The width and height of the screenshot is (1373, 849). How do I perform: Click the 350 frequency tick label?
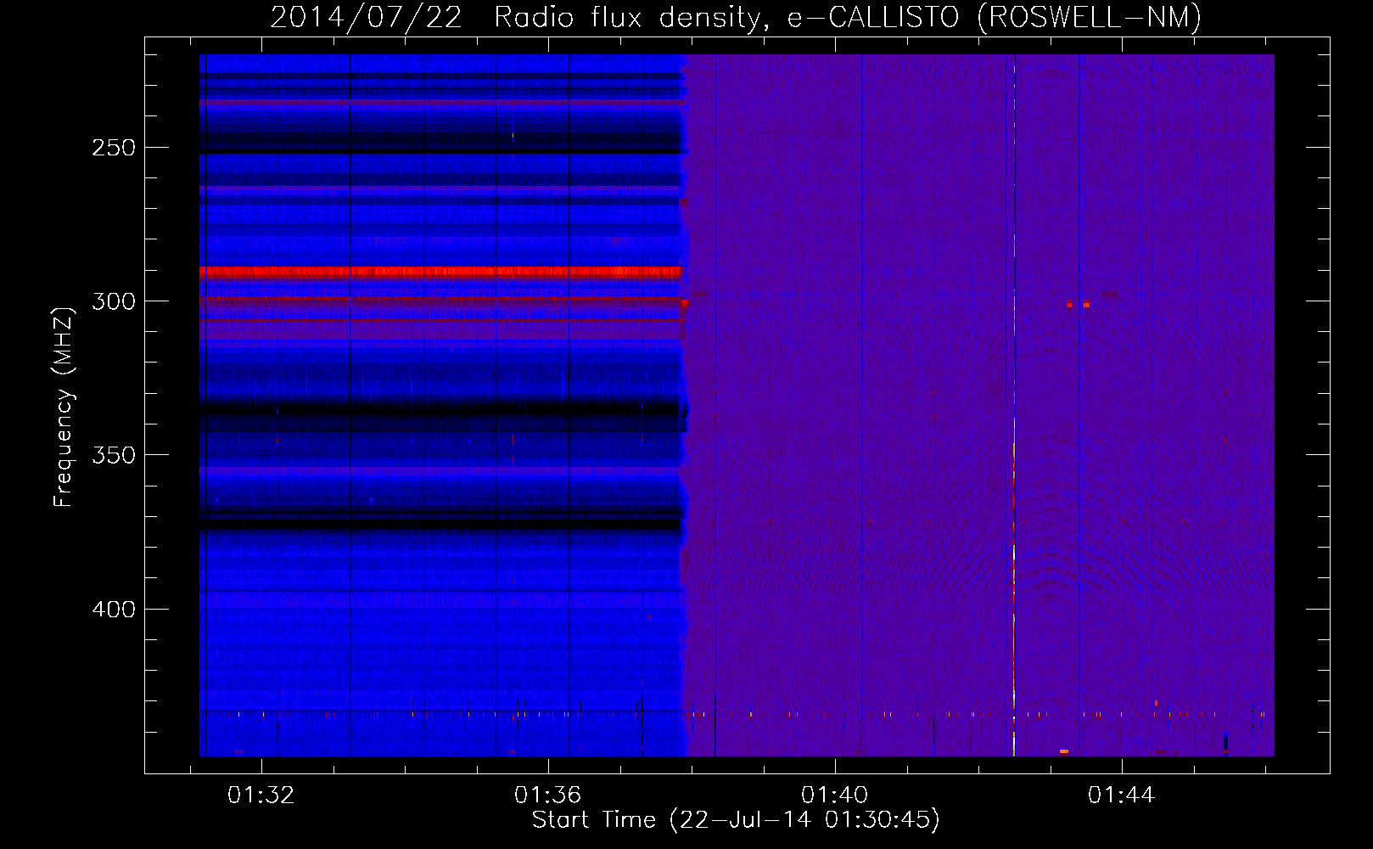point(114,455)
